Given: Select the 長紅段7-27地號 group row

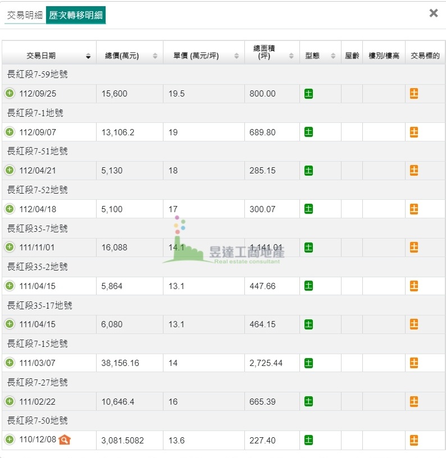Looking at the screenshot, I should coord(224,382).
